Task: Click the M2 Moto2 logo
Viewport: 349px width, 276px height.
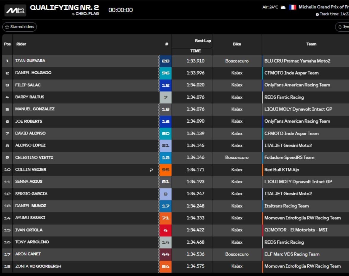Action: [x=15, y=10]
